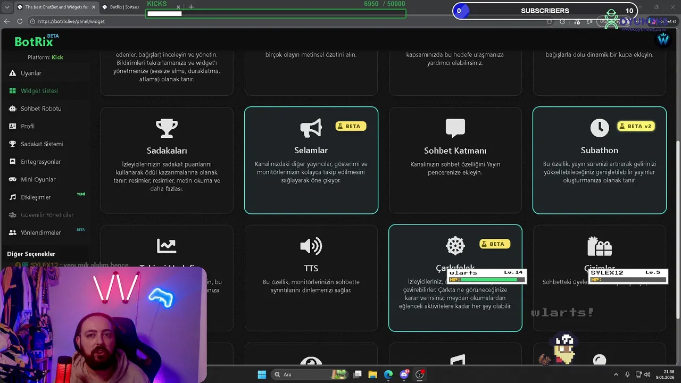The height and width of the screenshot is (383, 681).
Task: Click the Ara search box in taskbar
Action: [310, 374]
